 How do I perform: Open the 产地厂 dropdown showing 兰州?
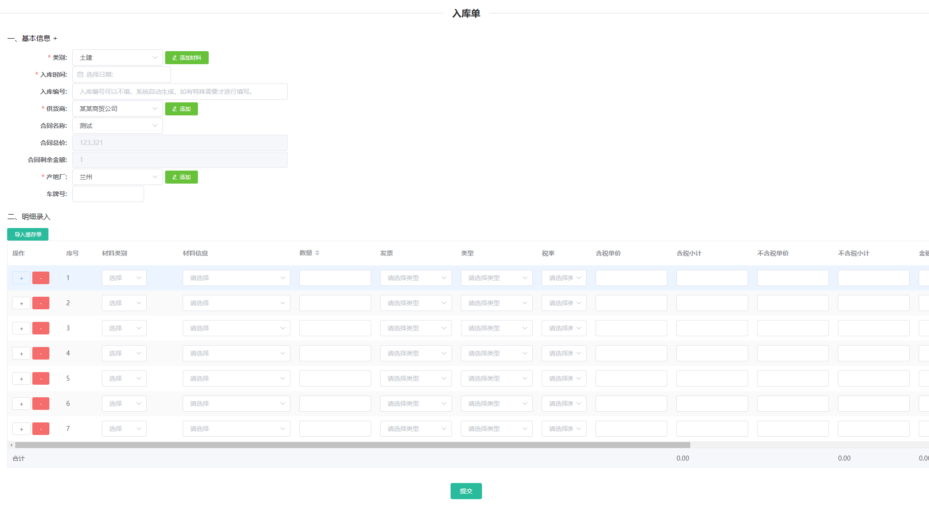coord(118,177)
